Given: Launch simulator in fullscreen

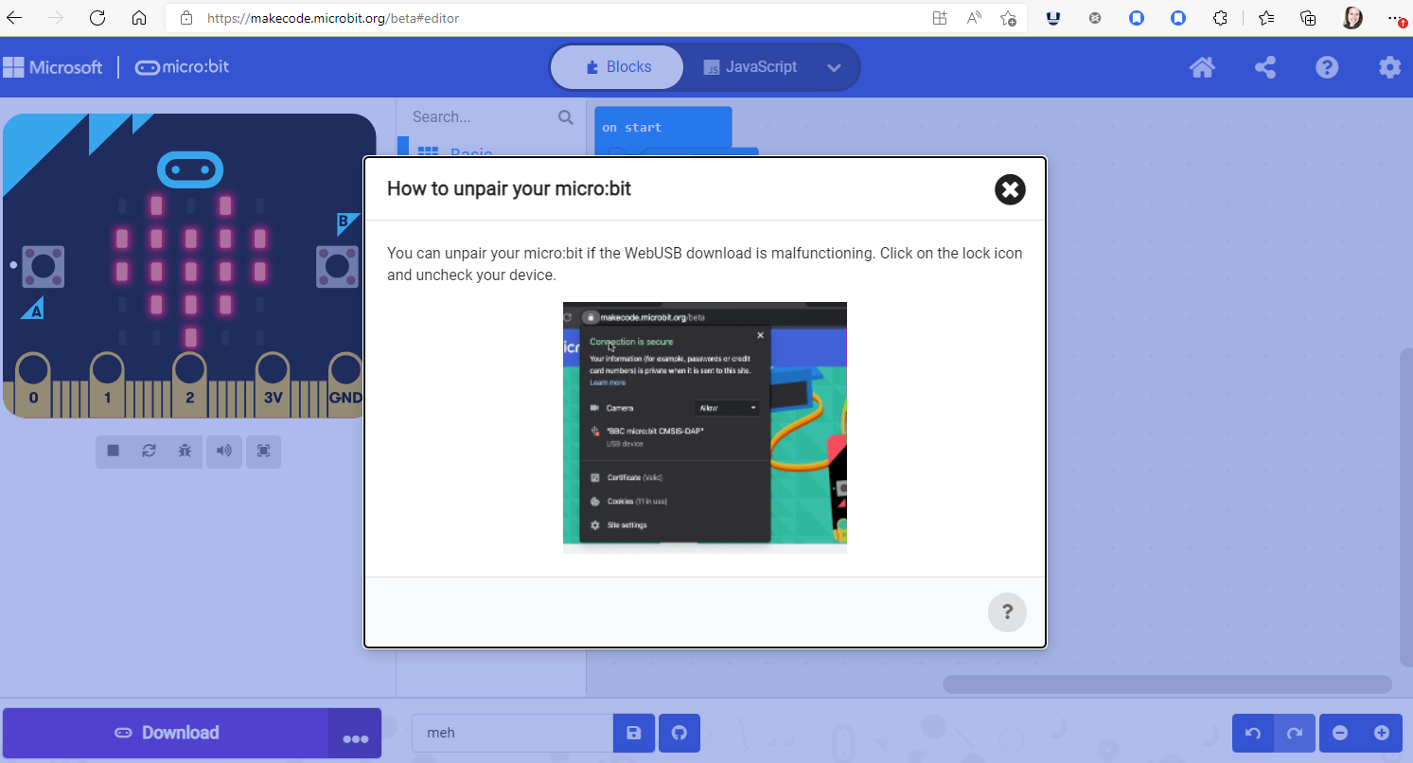Looking at the screenshot, I should point(263,452).
